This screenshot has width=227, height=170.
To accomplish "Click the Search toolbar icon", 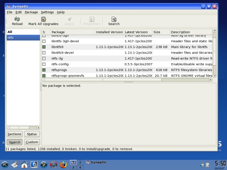I will coord(114,19).
